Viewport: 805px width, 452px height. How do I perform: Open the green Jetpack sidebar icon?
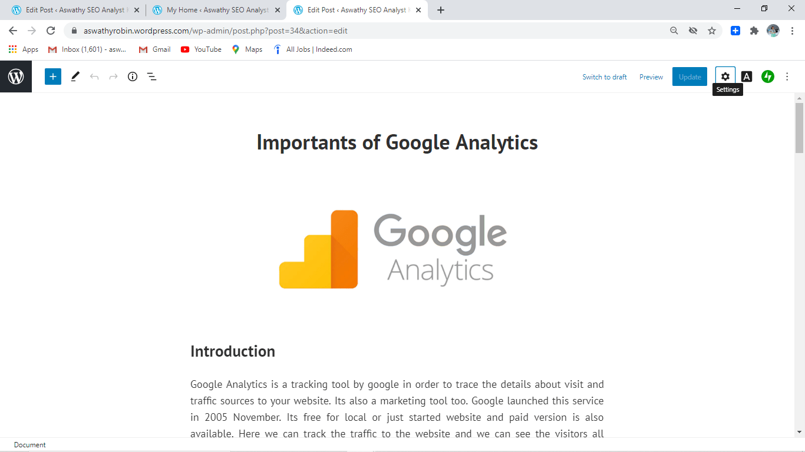[767, 77]
